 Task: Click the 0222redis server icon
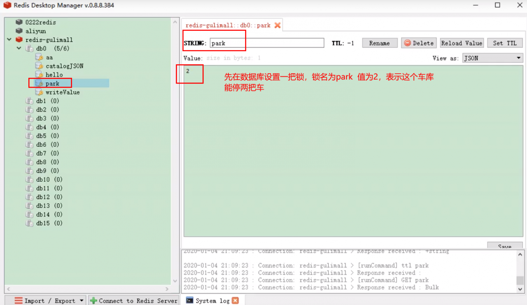pos(19,22)
